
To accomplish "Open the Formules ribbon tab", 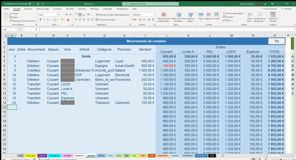I will (x=57, y=8).
